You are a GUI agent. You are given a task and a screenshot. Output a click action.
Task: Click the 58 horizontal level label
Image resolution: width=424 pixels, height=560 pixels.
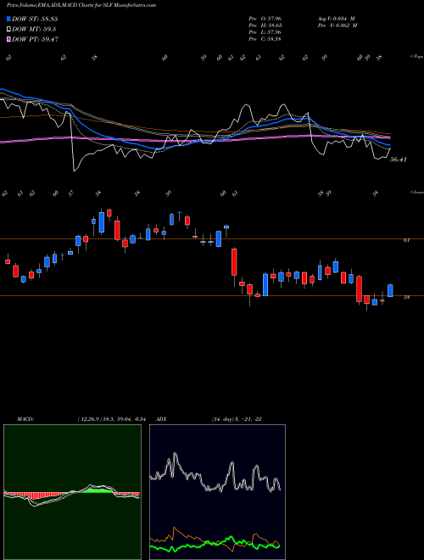tap(406, 297)
